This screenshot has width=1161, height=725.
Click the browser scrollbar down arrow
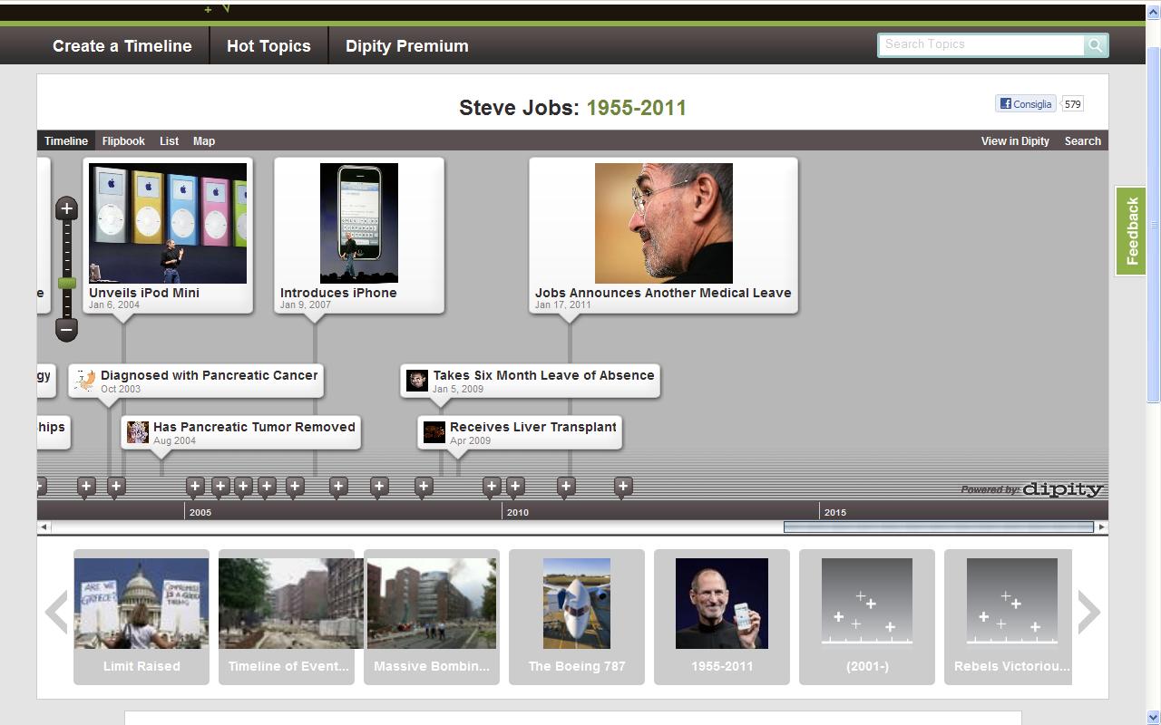[x=1154, y=718]
